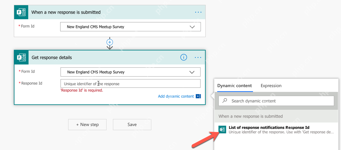Viewport: 341px width, 150px height.
Task: Focus the Response Id input field
Action: pos(131,84)
